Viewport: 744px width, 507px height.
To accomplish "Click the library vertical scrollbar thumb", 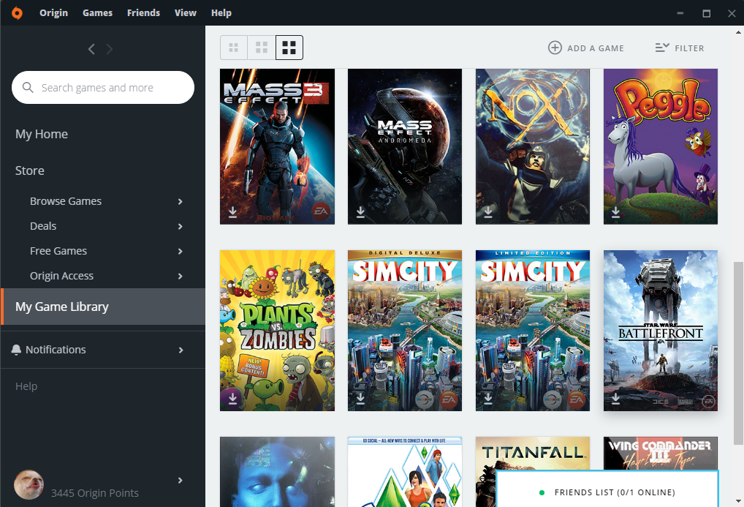I will point(738,353).
